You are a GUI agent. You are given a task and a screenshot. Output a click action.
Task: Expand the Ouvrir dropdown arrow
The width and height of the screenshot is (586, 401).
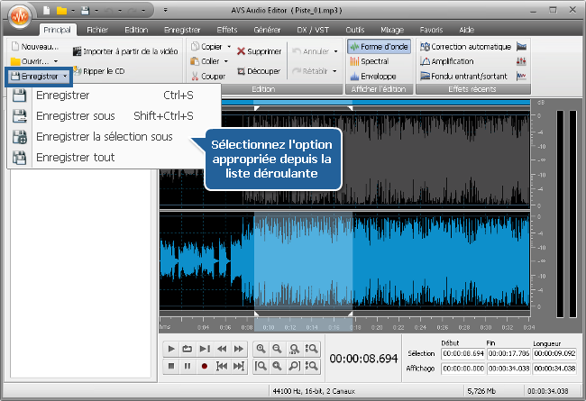pyautogui.click(x=56, y=61)
